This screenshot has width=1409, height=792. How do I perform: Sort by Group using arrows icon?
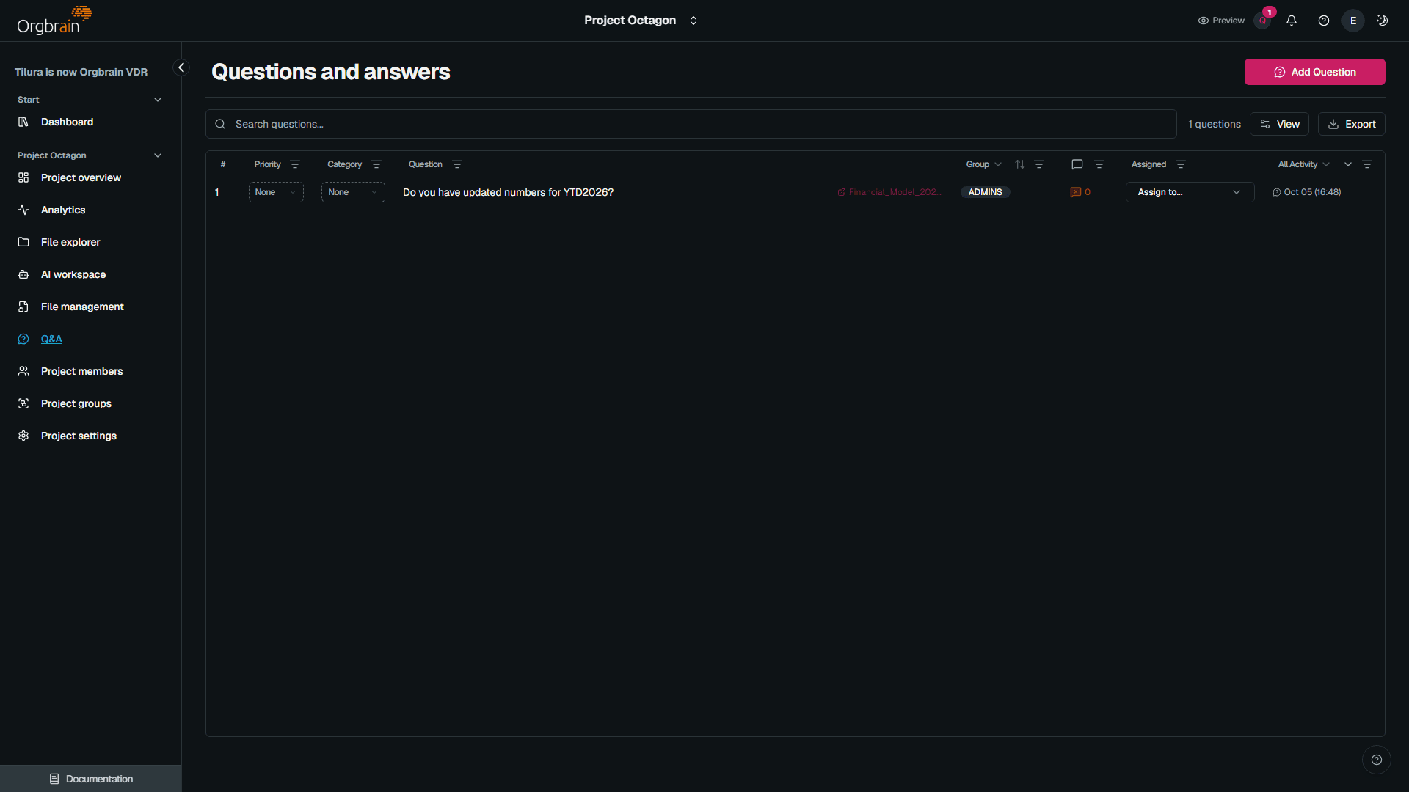(1020, 164)
